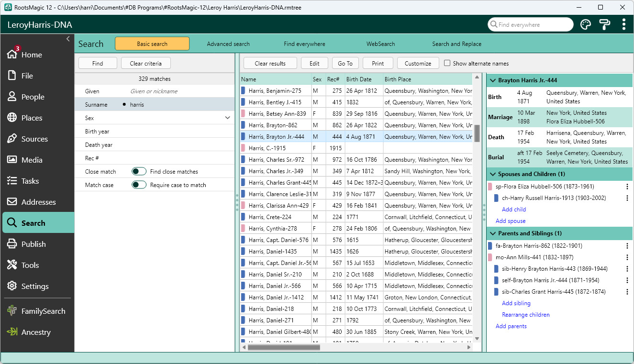Open options menu for Flora Eliza Hubbell
Screen dimensions: 634x364
[627, 187]
